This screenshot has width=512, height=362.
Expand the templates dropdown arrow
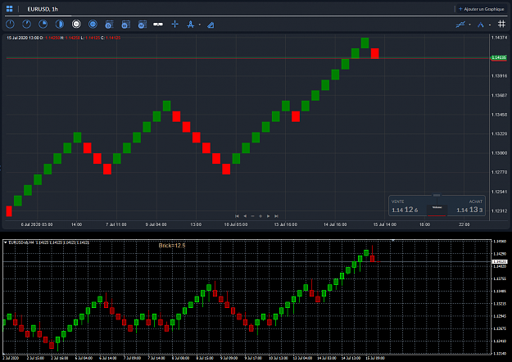pyautogui.click(x=489, y=25)
